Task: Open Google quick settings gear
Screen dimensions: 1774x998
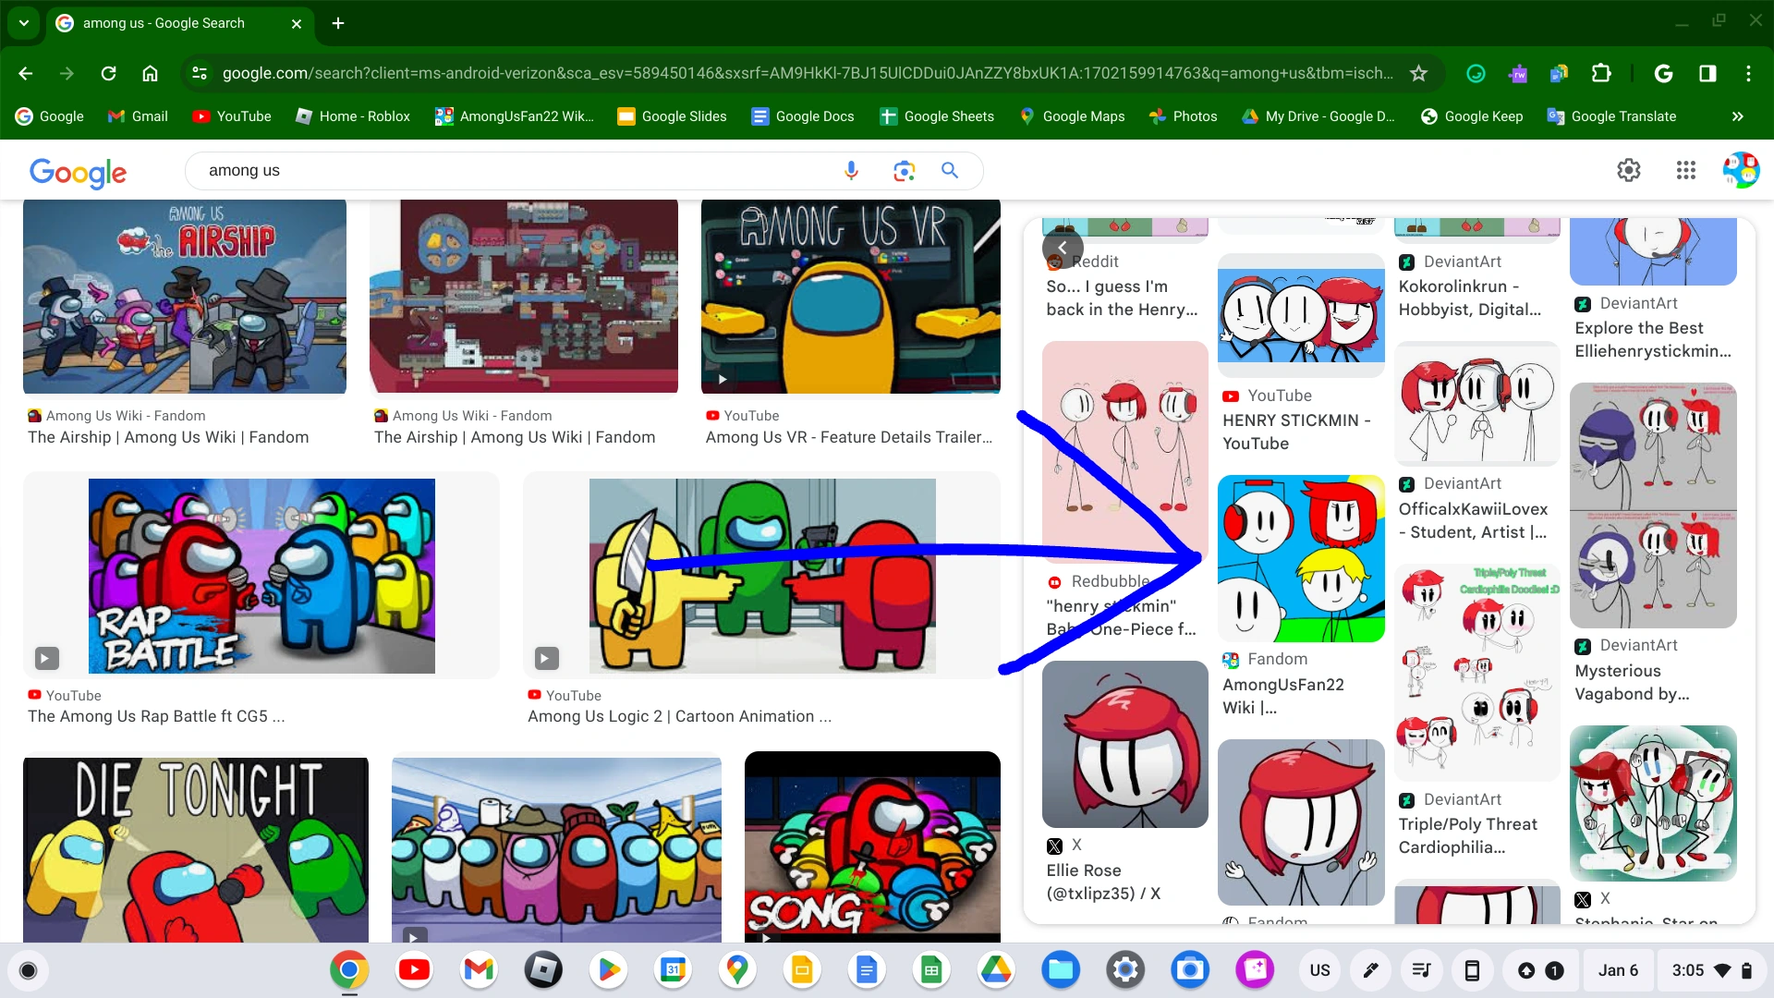Action: (1628, 170)
